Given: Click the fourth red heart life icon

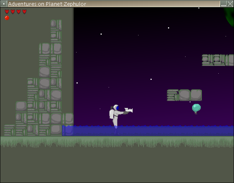Looking at the screenshot, I should coord(24,12).
